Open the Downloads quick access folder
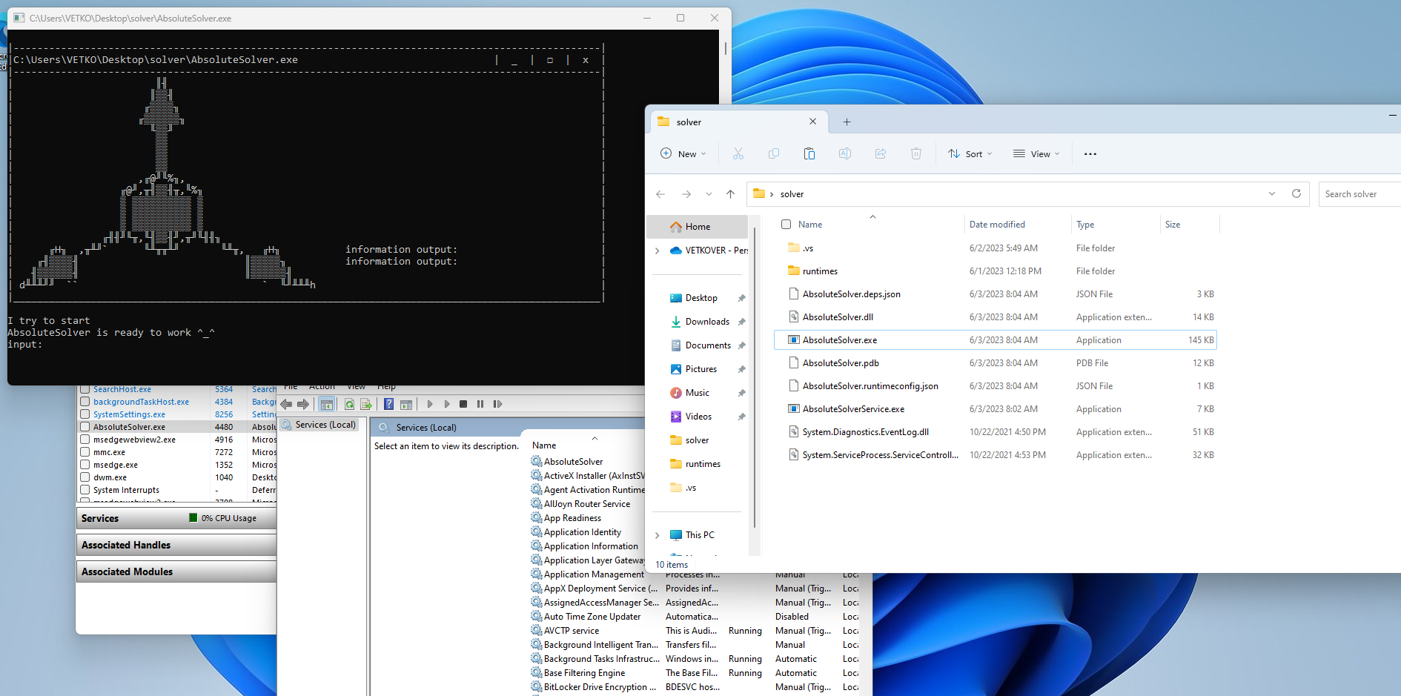This screenshot has width=1401, height=696. [x=707, y=322]
